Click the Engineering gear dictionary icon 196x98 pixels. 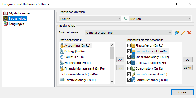[x=62, y=63]
